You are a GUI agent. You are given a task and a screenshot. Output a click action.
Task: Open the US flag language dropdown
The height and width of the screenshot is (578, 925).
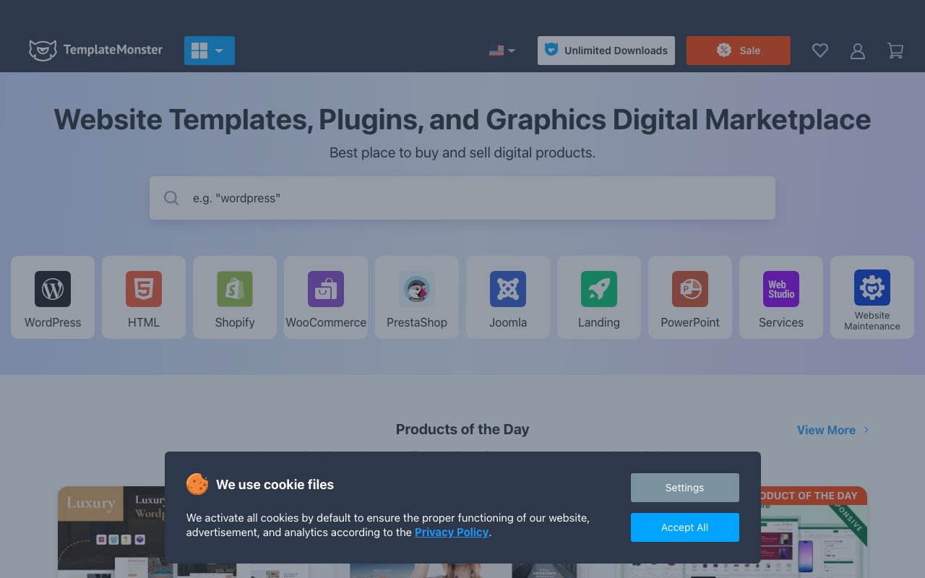click(x=502, y=51)
